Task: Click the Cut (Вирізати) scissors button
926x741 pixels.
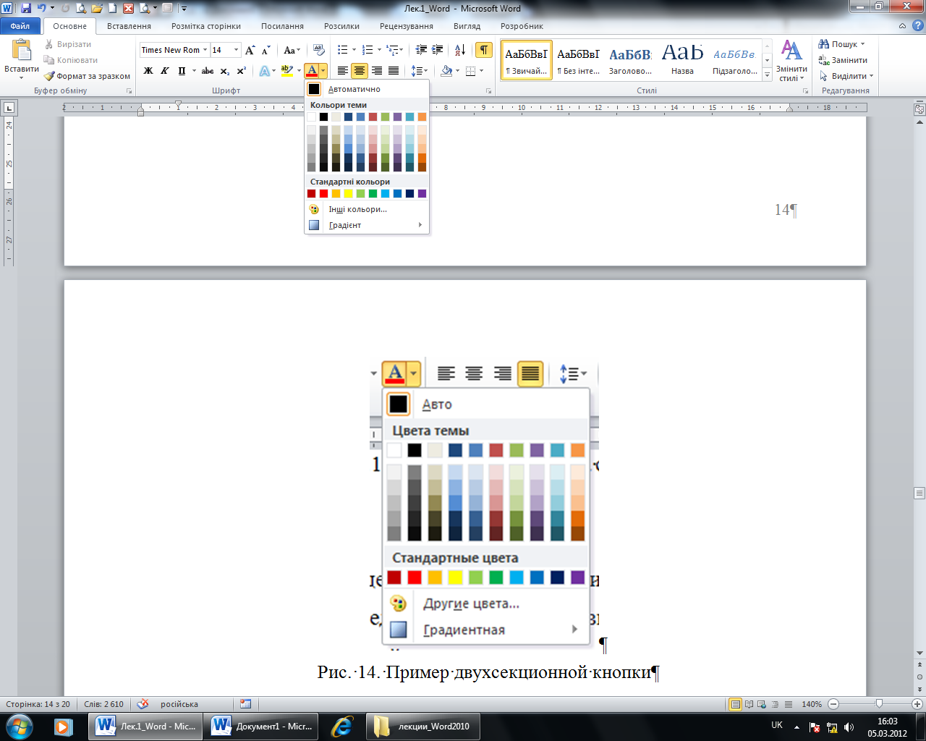Action: coord(67,44)
